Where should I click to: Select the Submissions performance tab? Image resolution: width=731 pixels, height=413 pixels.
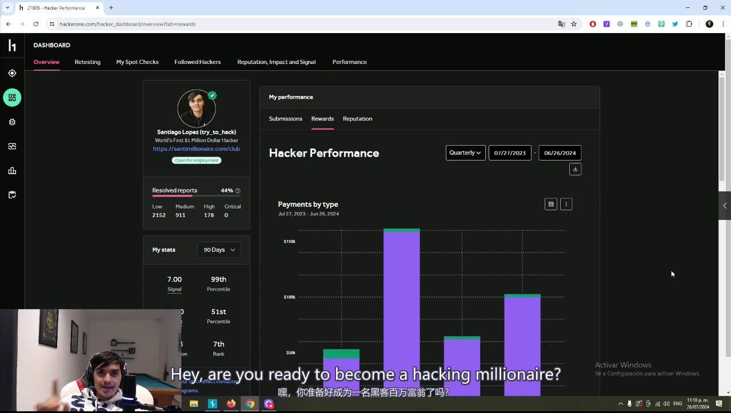pos(285,119)
